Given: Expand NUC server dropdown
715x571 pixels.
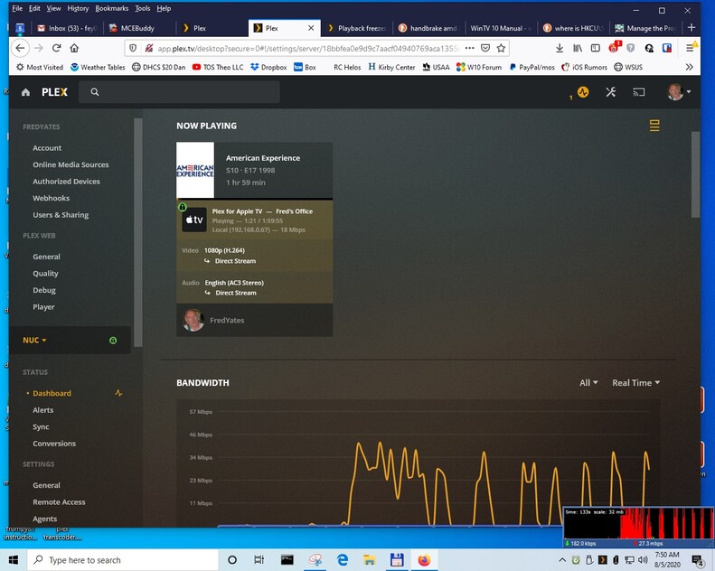Looking at the screenshot, I should [34, 340].
